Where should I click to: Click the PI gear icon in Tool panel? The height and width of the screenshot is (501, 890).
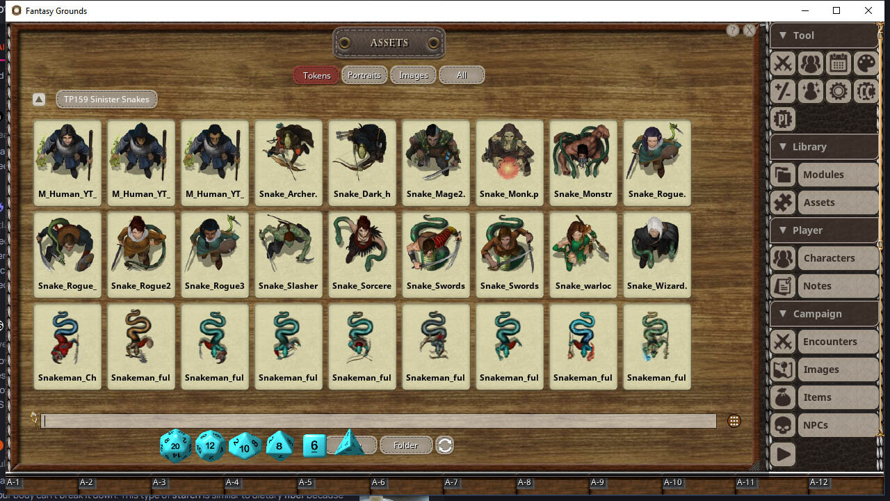(783, 119)
